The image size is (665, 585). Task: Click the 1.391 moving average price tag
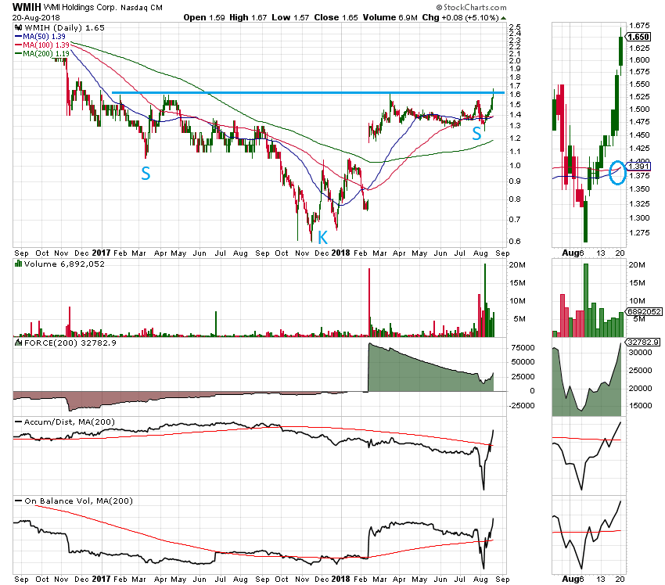click(638, 166)
